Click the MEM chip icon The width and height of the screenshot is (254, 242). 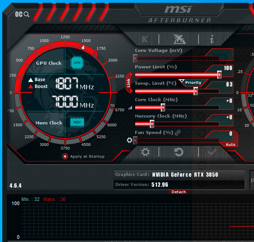77,122
